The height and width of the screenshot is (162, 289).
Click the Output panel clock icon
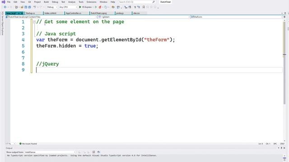pyautogui.click(x=99, y=152)
